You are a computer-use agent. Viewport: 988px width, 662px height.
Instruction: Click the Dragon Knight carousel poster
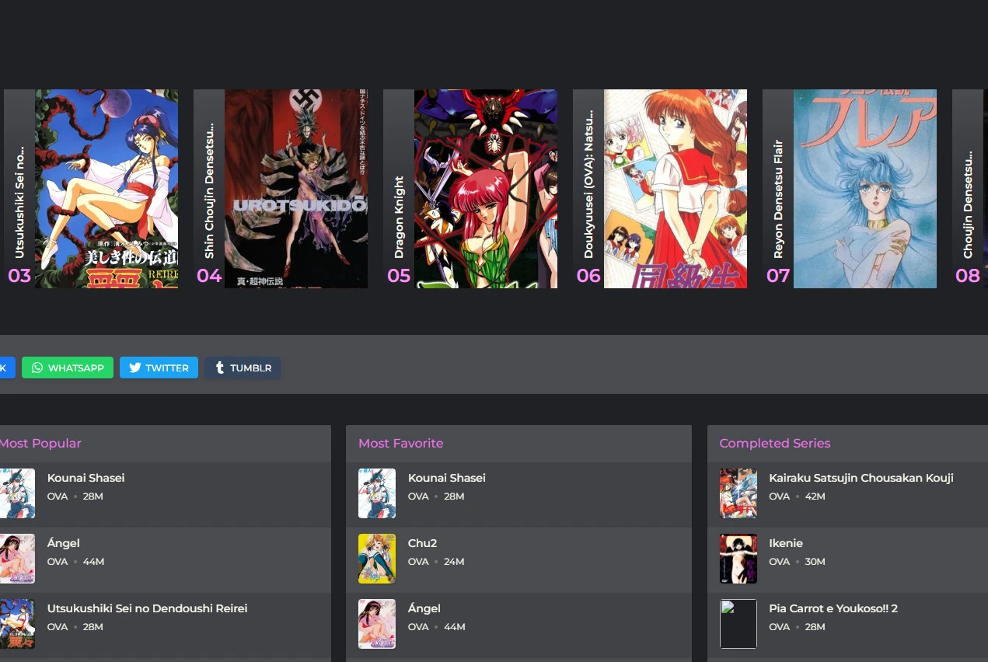[485, 188]
